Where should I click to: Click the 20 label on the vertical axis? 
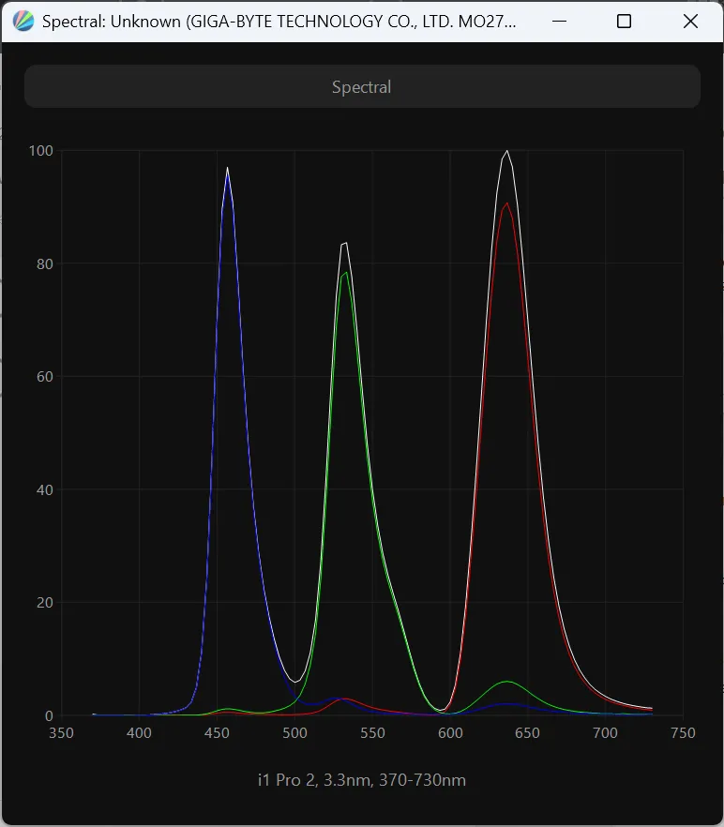[43, 603]
